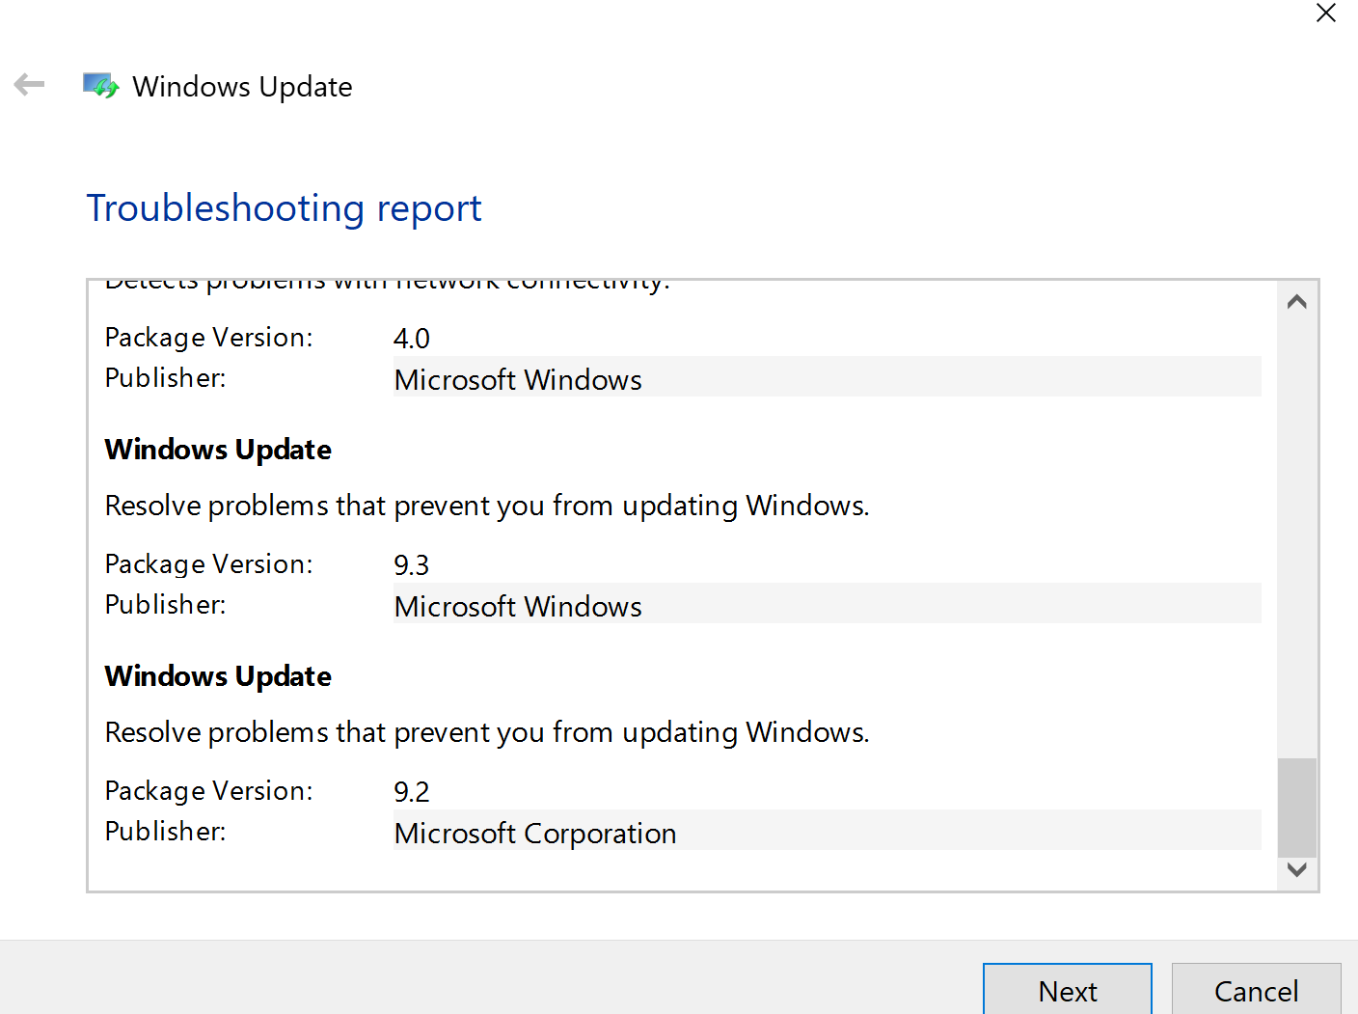Click the Publisher label beside Microsoft Corporation
The width and height of the screenshot is (1358, 1014).
[166, 831]
